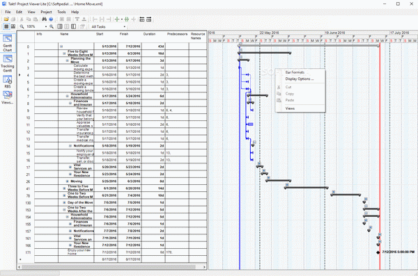Viewport: 418px width, 276px height.
Task: Click the blue Help icon in toolbar
Action: [x=51, y=19]
